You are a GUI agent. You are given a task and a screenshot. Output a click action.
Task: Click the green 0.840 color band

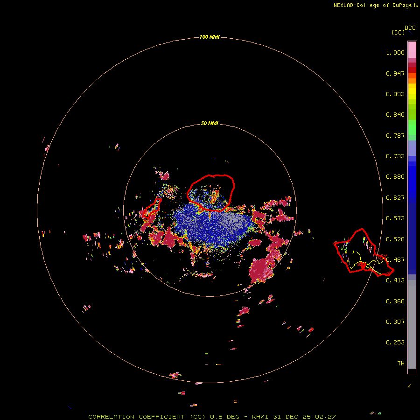(412, 112)
